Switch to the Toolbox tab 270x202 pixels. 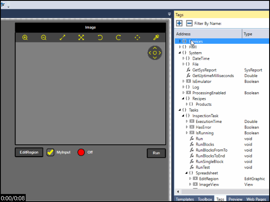click(x=205, y=199)
